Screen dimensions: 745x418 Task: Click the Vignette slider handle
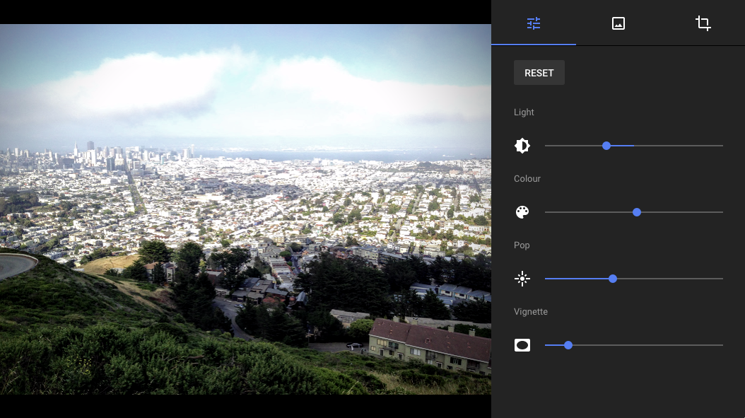pos(568,345)
